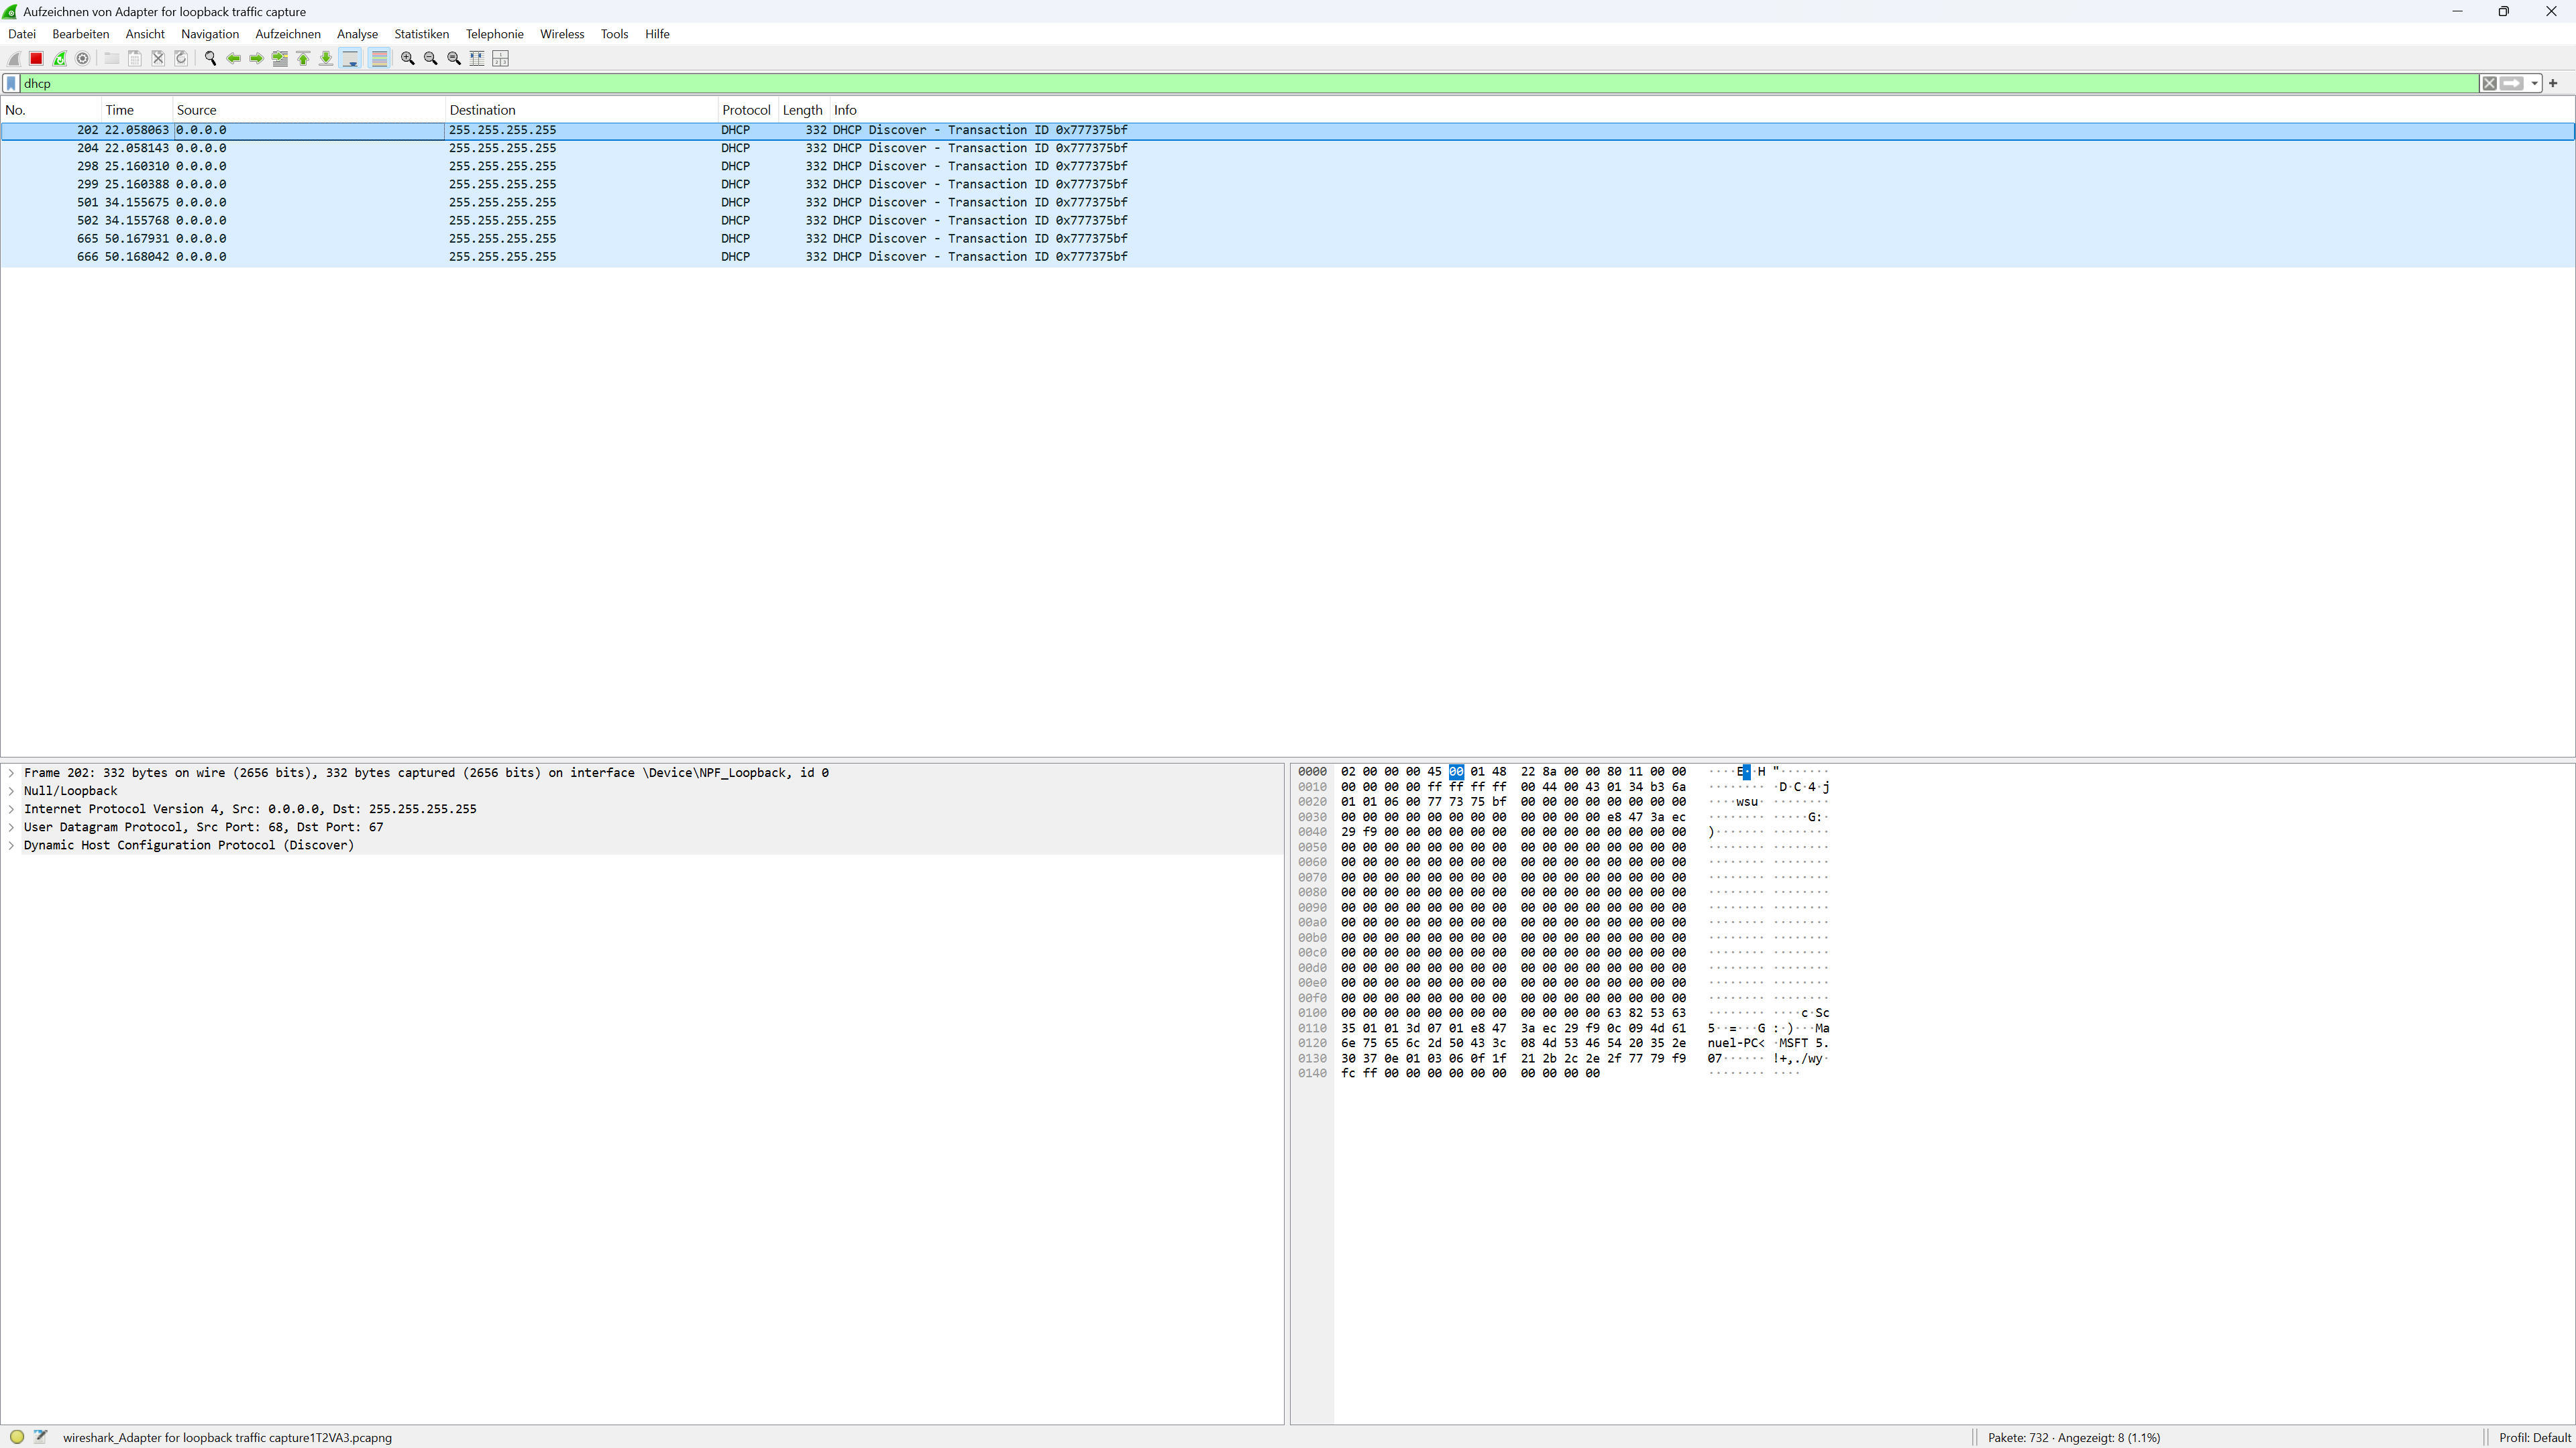The height and width of the screenshot is (1448, 2576).
Task: Open capture options gear icon
Action: 83,59
